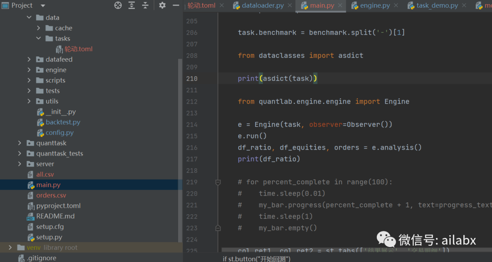This screenshot has width=492, height=262.
Task: Click the server folder icon
Action: [x=31, y=164]
